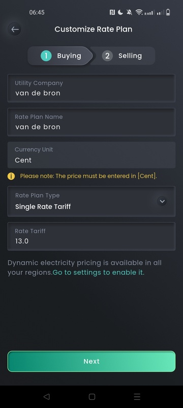
Task: Tap the step 2 circle badge
Action: click(107, 56)
